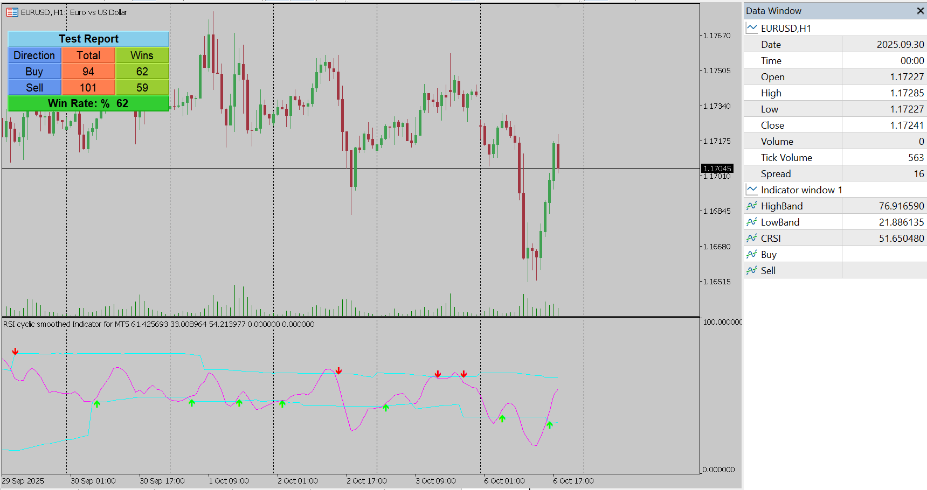Click the 29 Sep 2025 time axis label

(x=23, y=481)
